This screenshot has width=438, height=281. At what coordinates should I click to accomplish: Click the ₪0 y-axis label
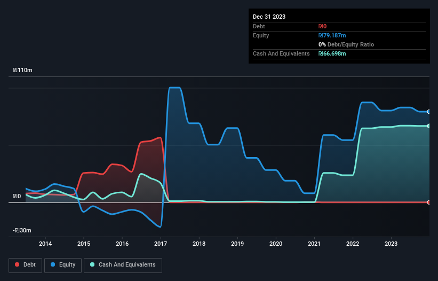pos(17,196)
